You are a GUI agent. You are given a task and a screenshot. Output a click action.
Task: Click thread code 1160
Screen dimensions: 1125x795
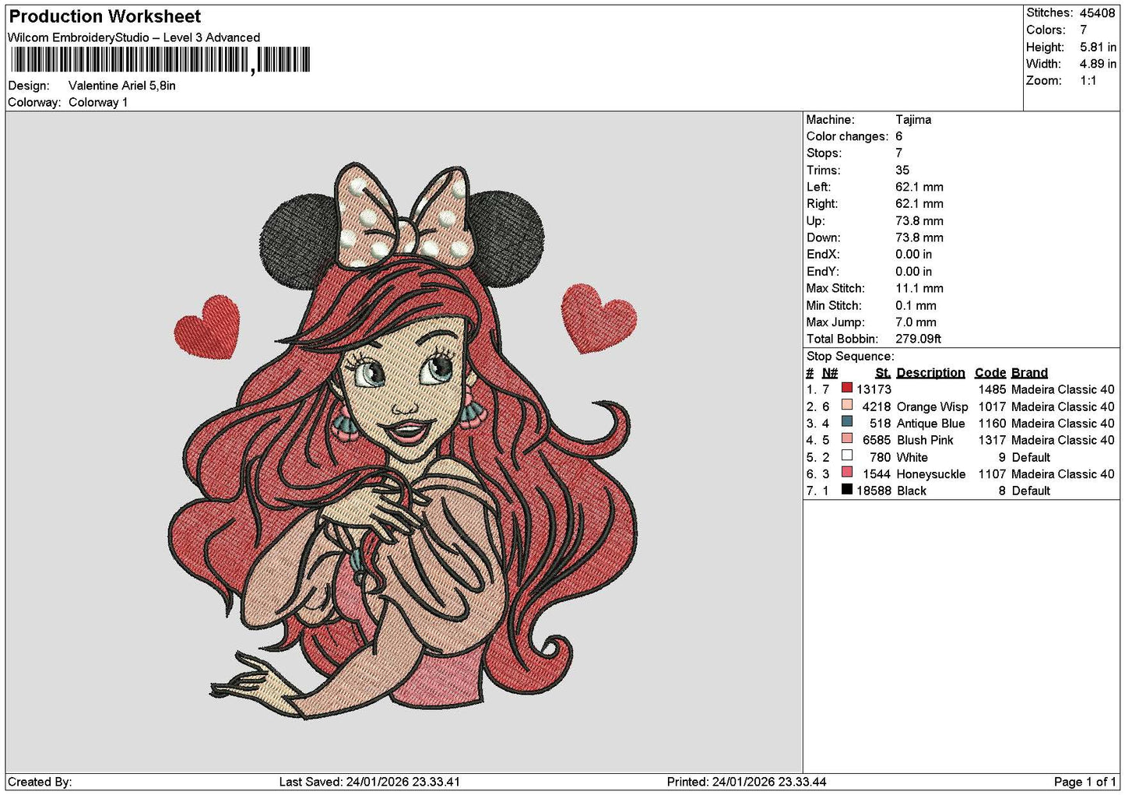pyautogui.click(x=992, y=424)
